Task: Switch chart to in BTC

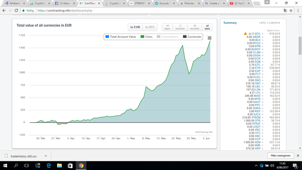Action: (150, 27)
